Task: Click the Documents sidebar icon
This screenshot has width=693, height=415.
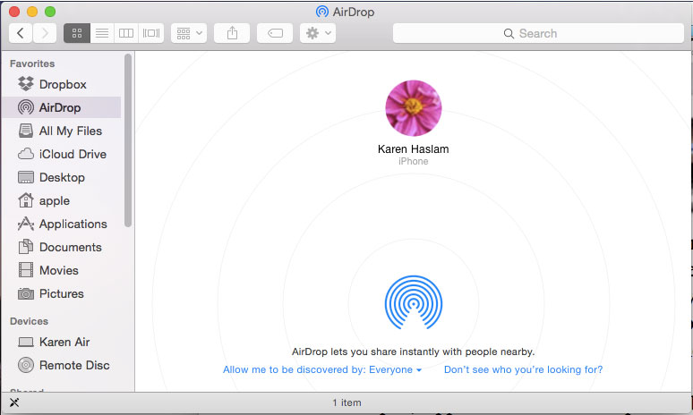Action: point(26,247)
